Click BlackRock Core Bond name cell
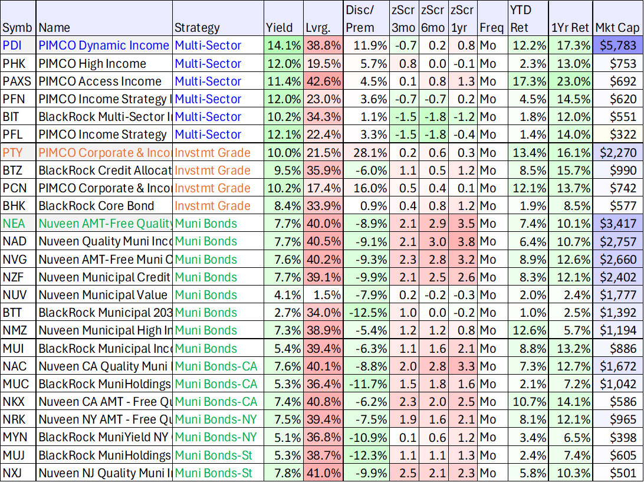Screen dimensions: 644x482 104,205
